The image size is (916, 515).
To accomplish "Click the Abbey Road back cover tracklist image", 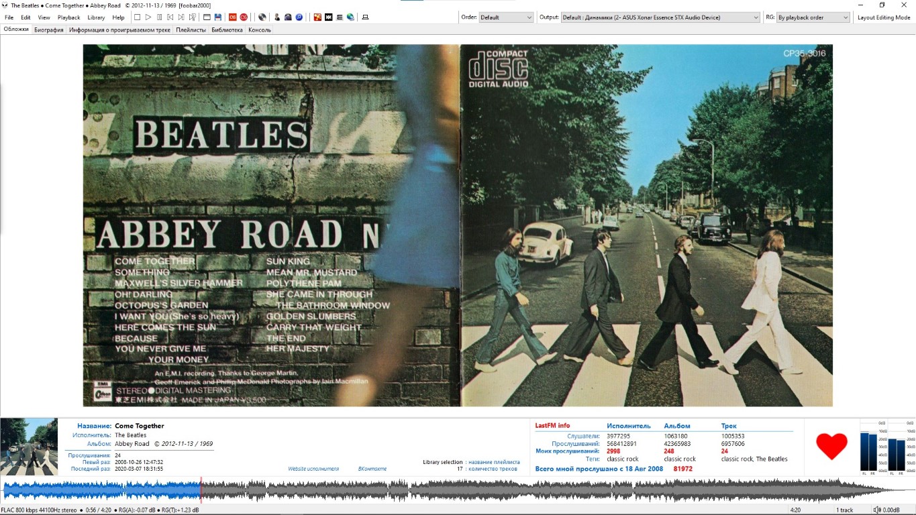I will click(x=271, y=225).
